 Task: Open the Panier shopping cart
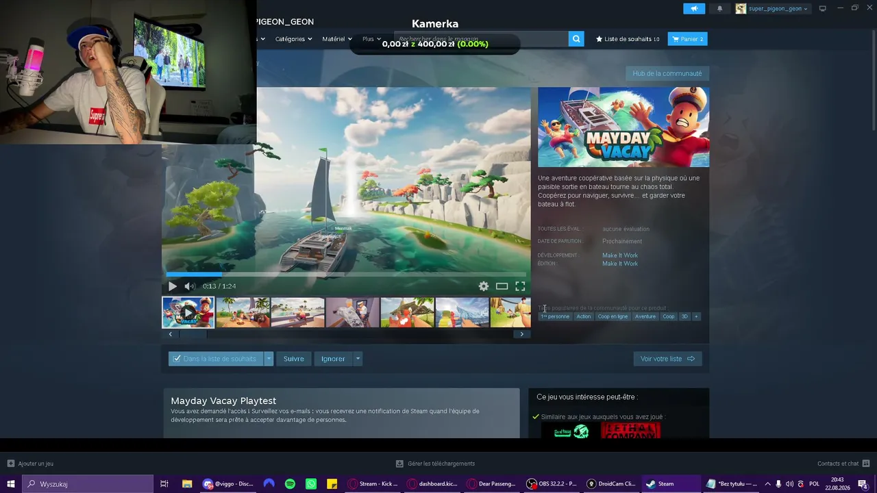pos(688,39)
